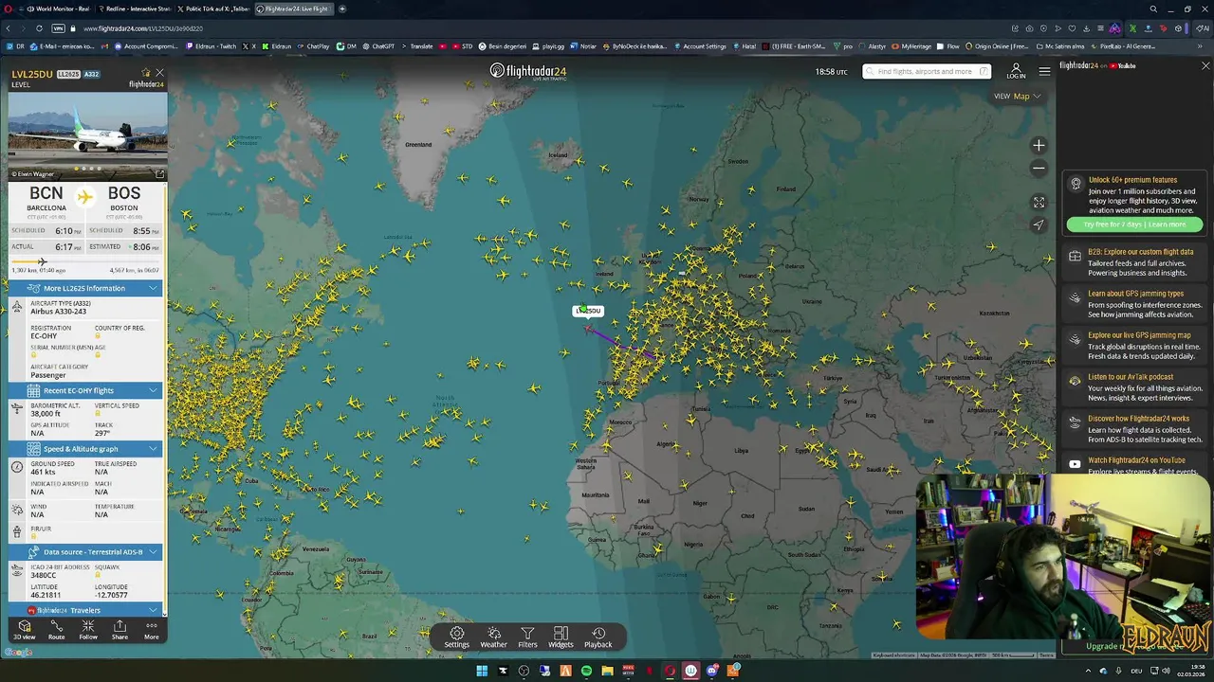Open 3D view of flight
The width and height of the screenshot is (1214, 682).
[24, 631]
